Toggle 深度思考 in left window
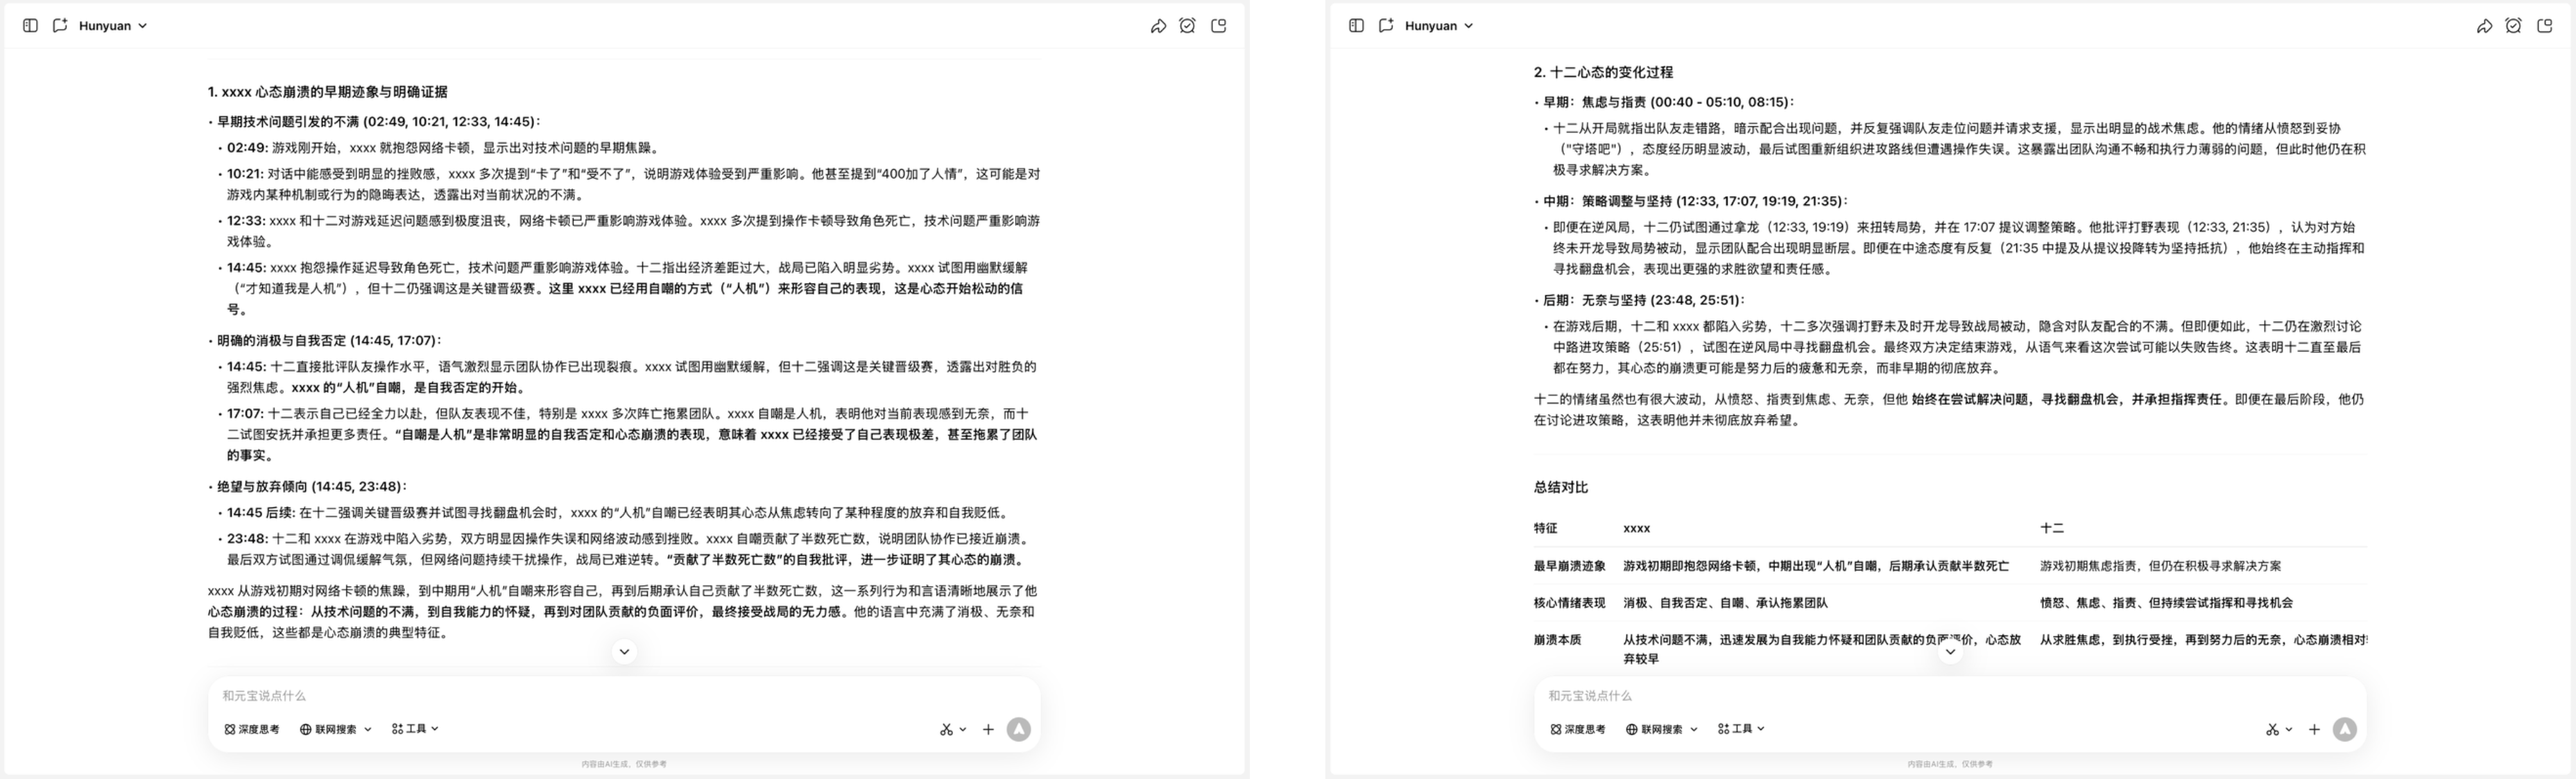 pos(252,729)
